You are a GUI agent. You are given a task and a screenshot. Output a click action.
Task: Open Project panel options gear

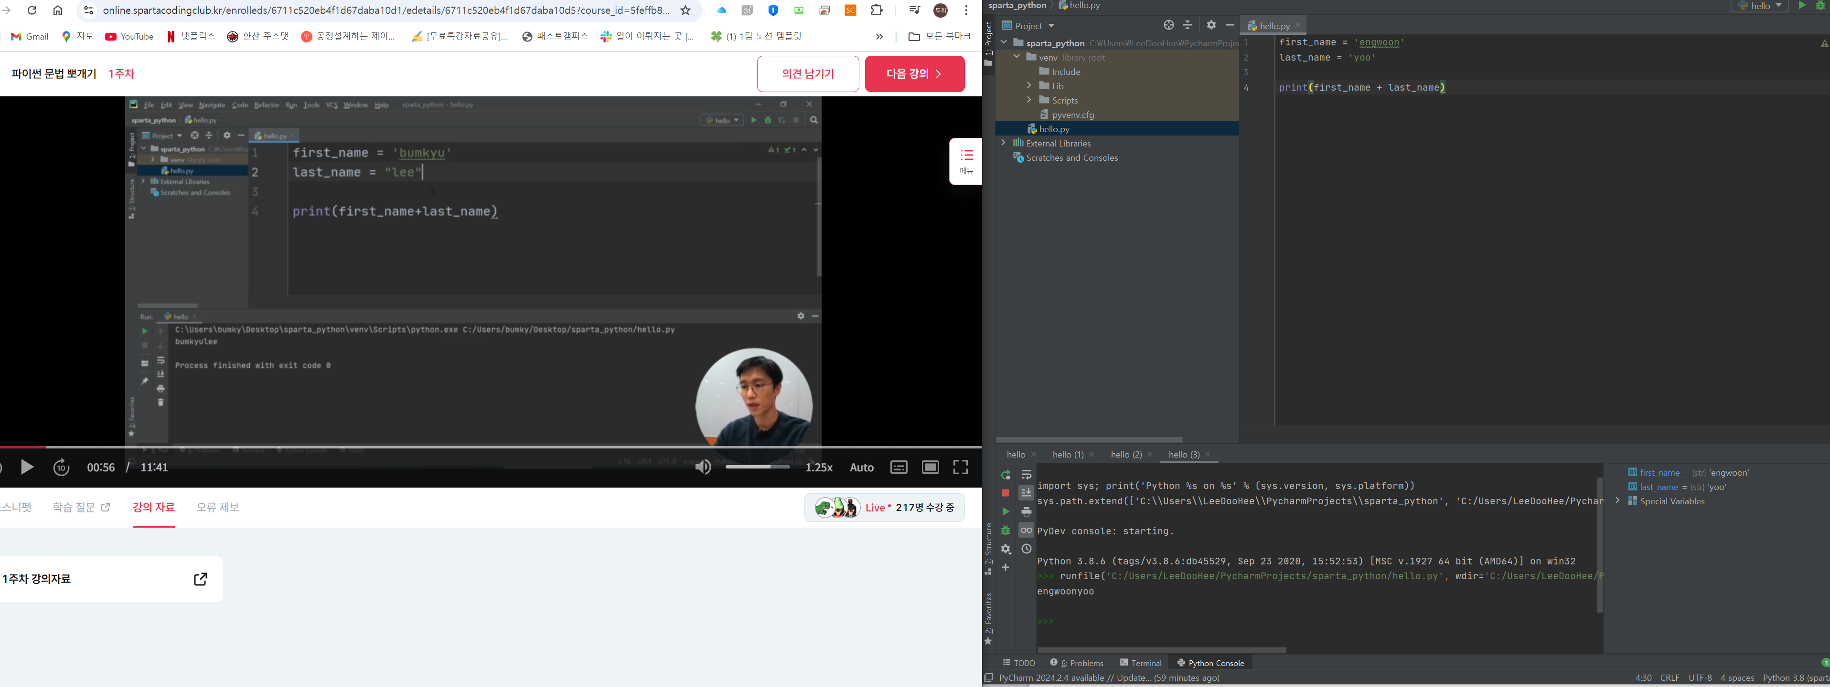(1211, 25)
